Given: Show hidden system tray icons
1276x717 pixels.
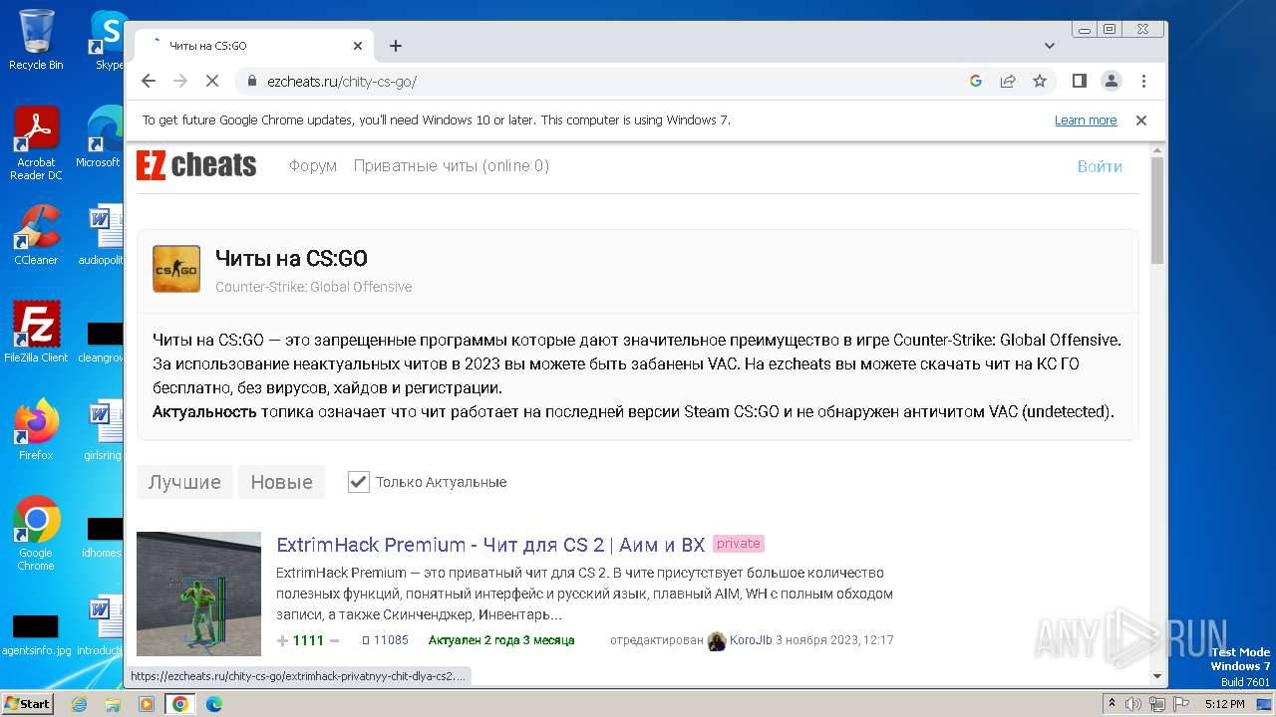Looking at the screenshot, I should 1112,704.
